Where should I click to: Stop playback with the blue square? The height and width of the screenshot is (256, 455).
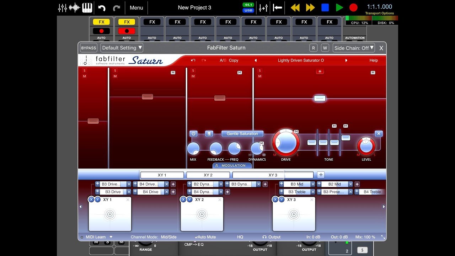(x=325, y=7)
